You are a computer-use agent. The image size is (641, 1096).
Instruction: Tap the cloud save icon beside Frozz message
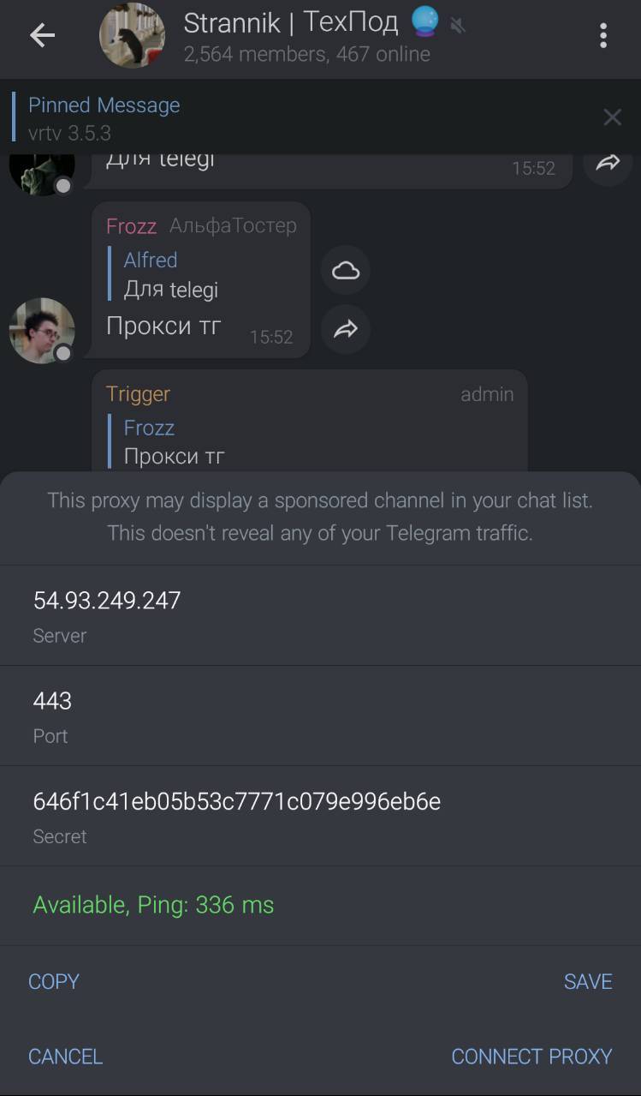346,271
